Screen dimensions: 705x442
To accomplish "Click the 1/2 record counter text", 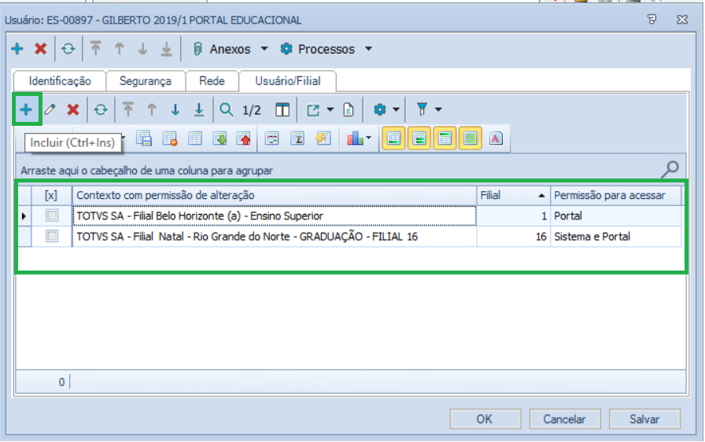I will (x=251, y=110).
